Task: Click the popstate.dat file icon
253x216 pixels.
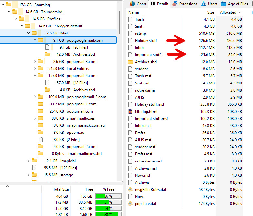Action: [130, 204]
